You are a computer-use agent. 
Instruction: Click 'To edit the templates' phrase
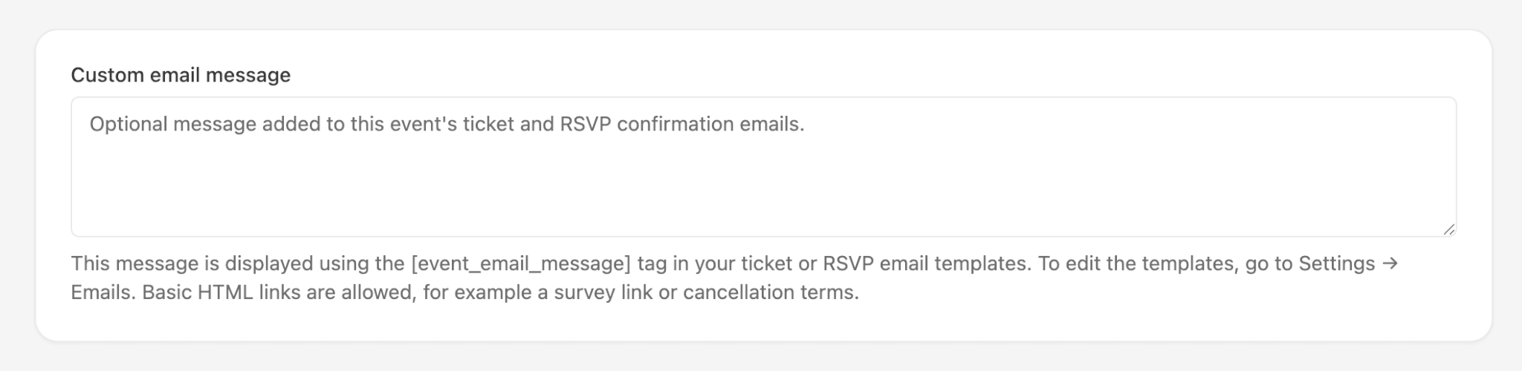point(1136,264)
